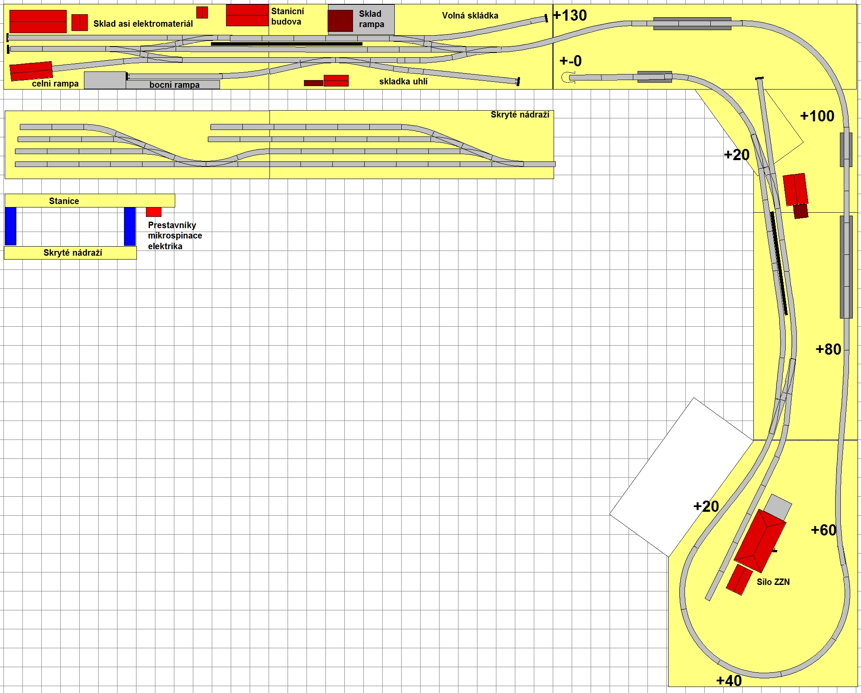Select the dark red Sklad rampa block
Viewport: 861px width, 693px height.
point(340,21)
